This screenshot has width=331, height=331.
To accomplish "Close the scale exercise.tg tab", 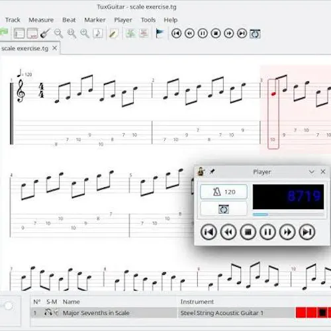I will [54, 48].
